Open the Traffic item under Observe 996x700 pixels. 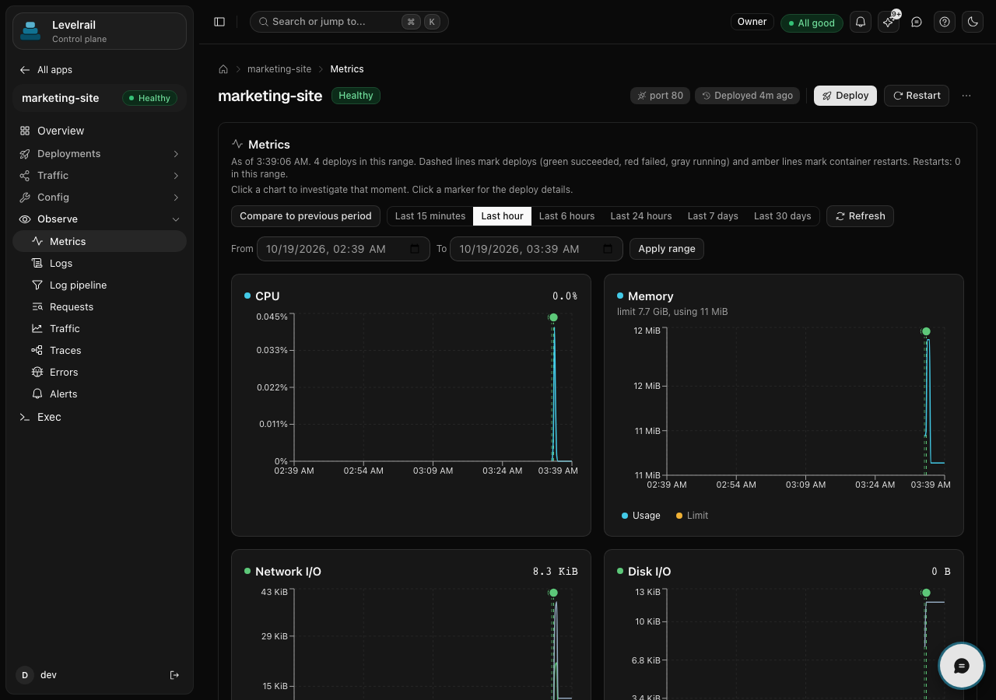tap(100, 328)
